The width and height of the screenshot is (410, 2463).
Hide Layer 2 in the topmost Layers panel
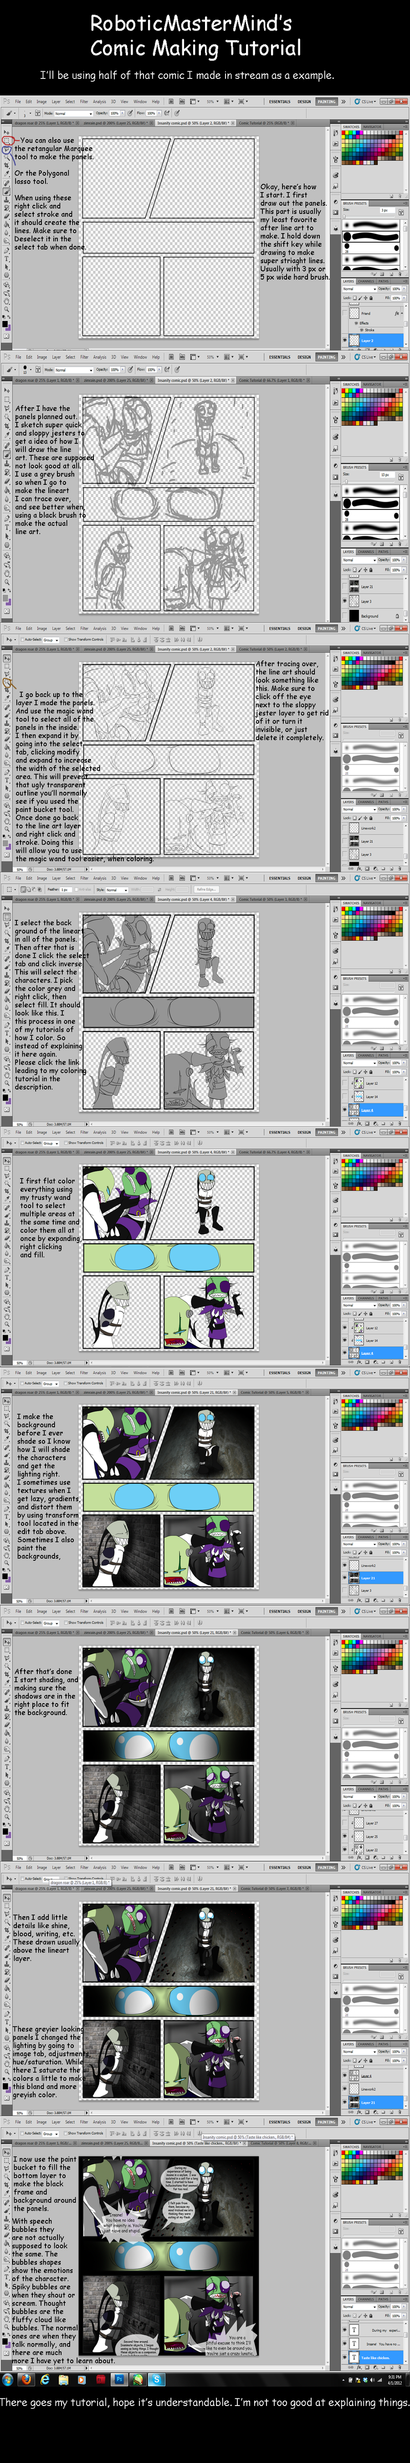pos(346,340)
